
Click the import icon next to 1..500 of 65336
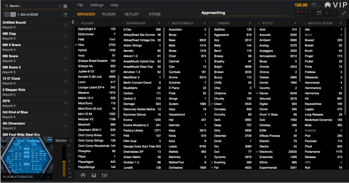point(66,14)
